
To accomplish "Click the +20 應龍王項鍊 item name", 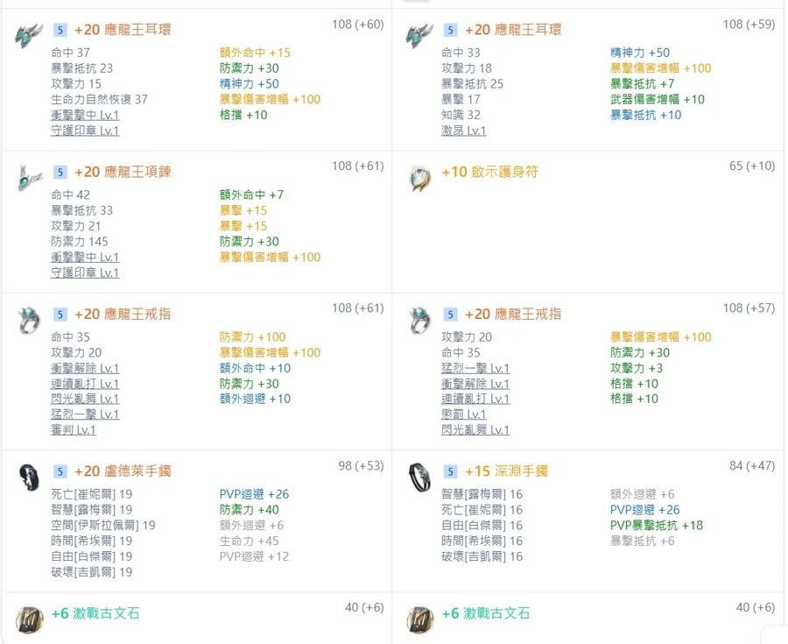I will 123,172.
